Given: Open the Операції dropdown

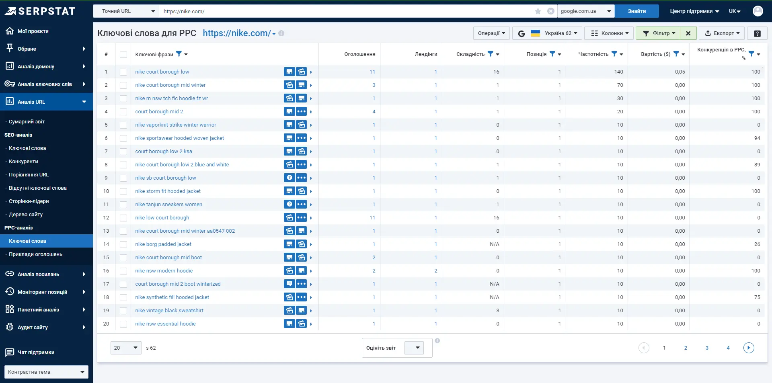Looking at the screenshot, I should pyautogui.click(x=491, y=33).
